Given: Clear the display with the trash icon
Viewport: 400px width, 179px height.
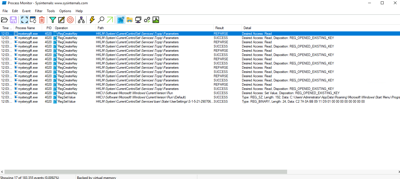Looking at the screenshot, I should [x=42, y=20].
